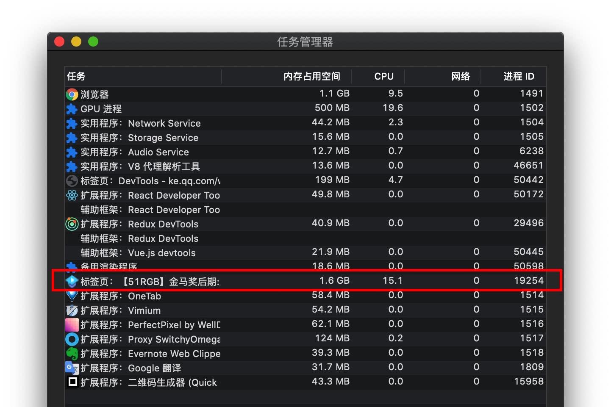The height and width of the screenshot is (407, 611).
Task: Click the Redux DevTools extension icon
Action: tap(72, 224)
